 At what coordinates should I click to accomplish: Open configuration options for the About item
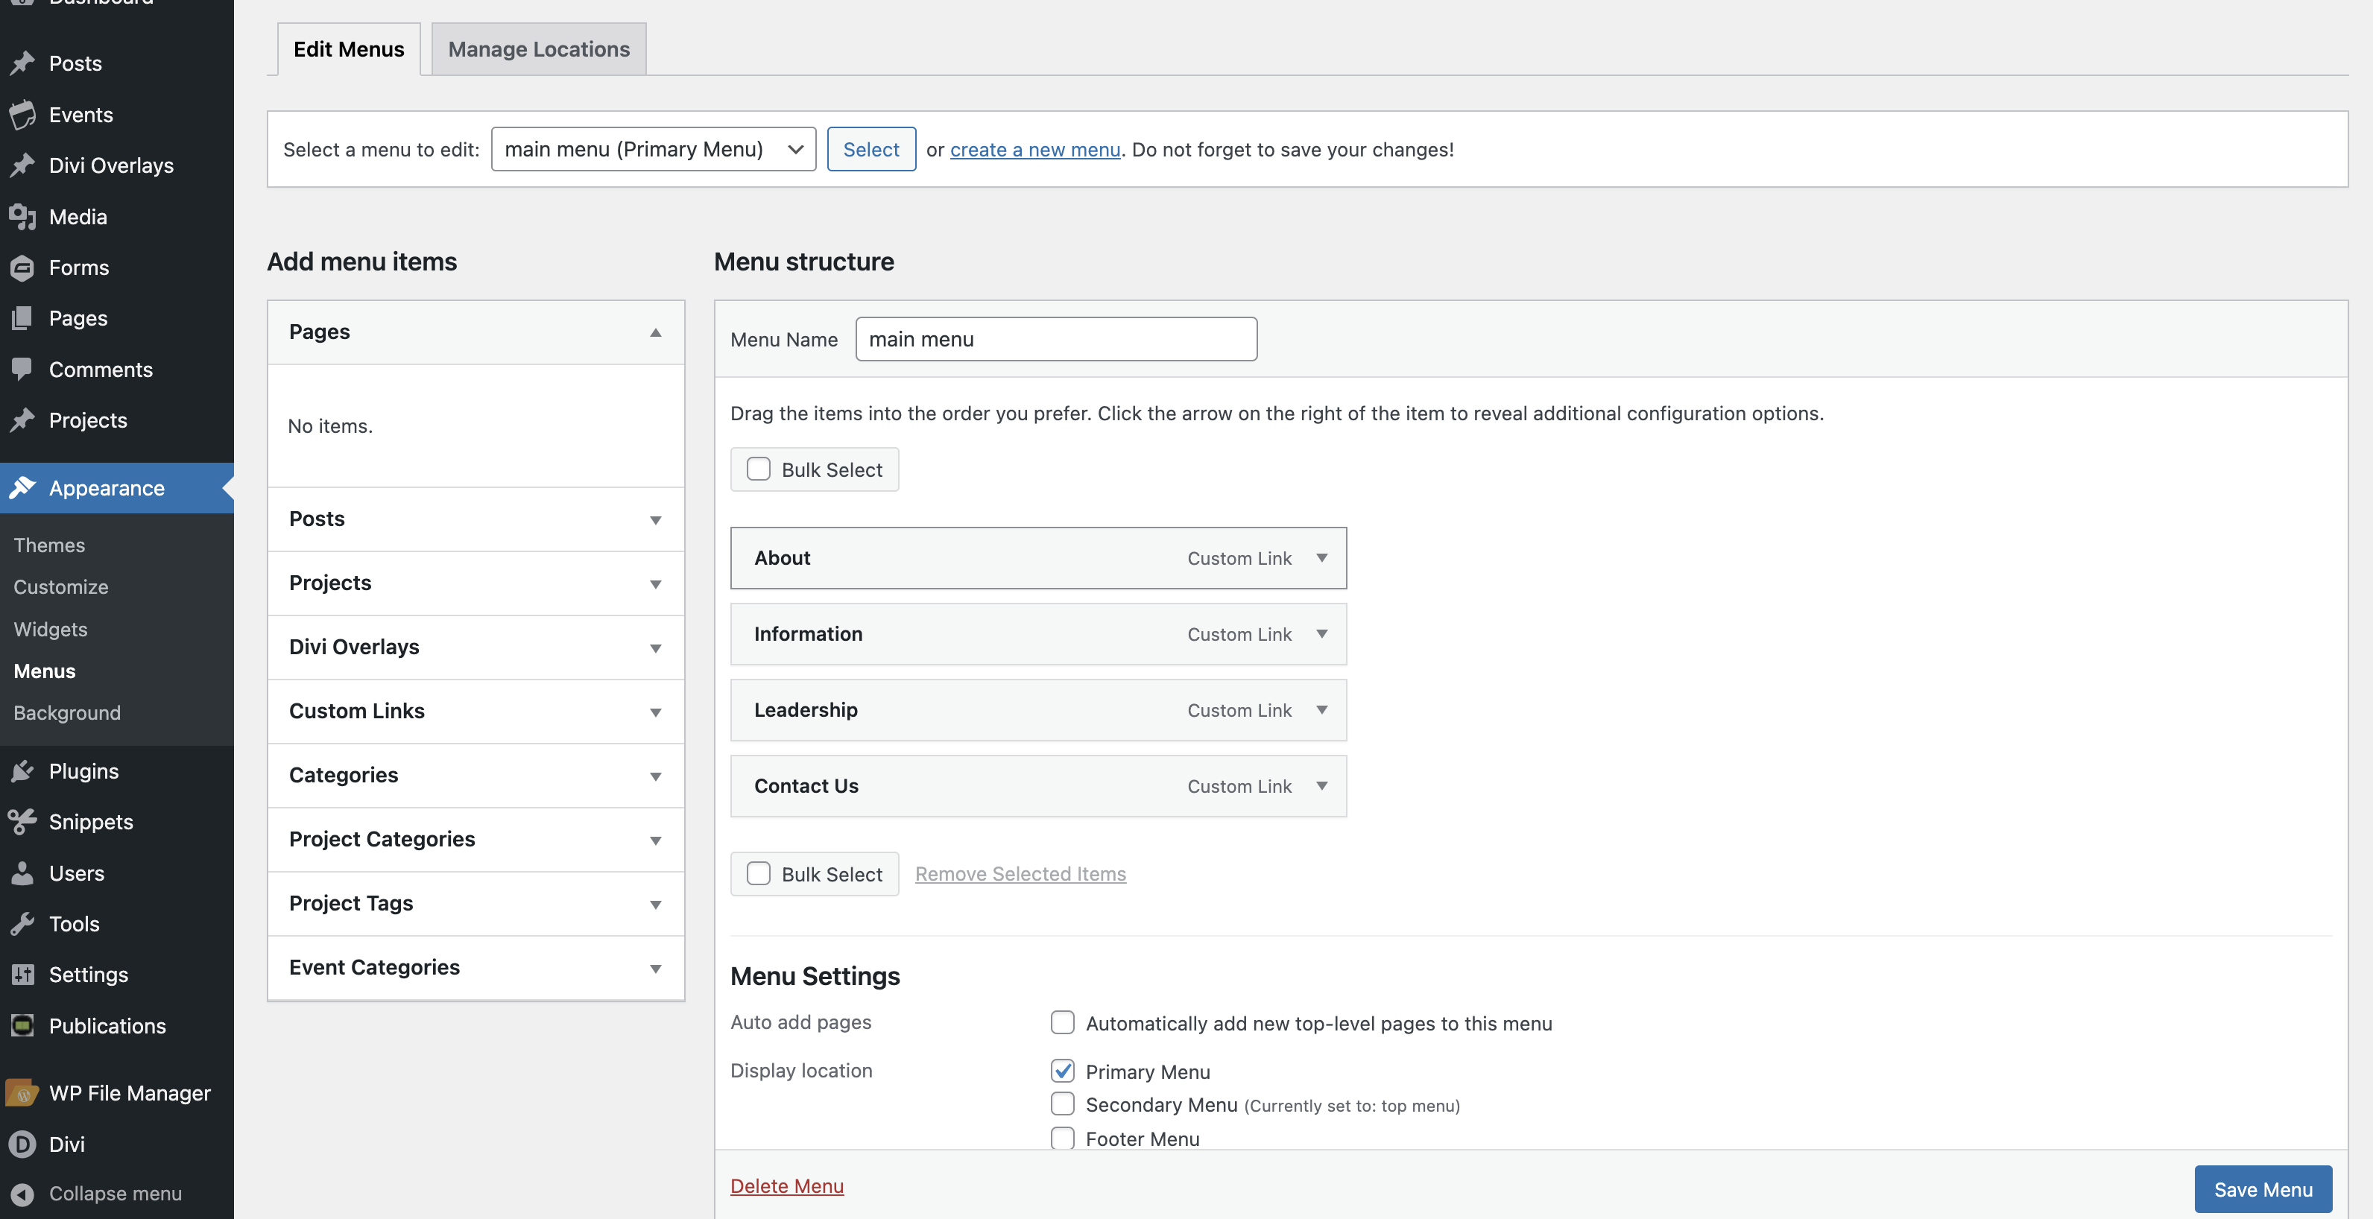1322,558
